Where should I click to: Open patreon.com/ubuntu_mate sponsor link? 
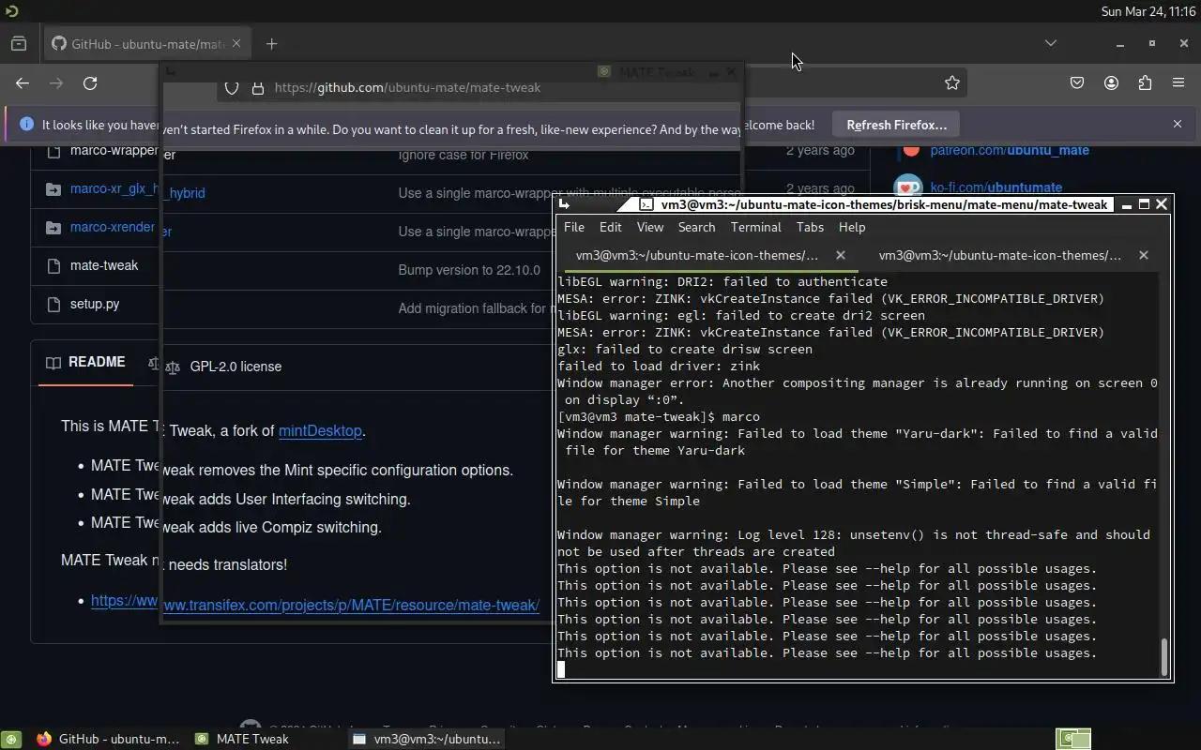point(1010,150)
